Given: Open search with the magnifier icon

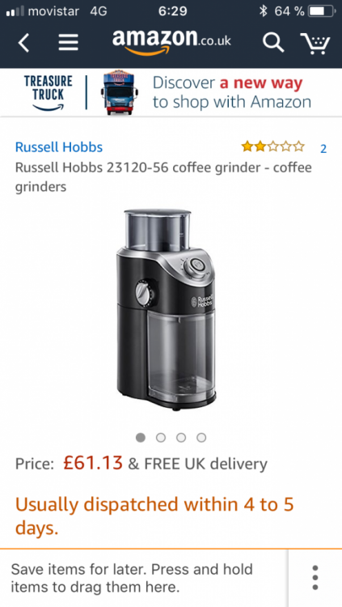Looking at the screenshot, I should tap(273, 42).
